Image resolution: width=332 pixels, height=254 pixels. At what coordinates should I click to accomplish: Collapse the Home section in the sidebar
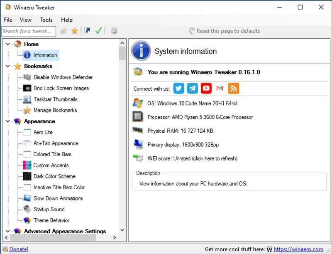(7, 44)
